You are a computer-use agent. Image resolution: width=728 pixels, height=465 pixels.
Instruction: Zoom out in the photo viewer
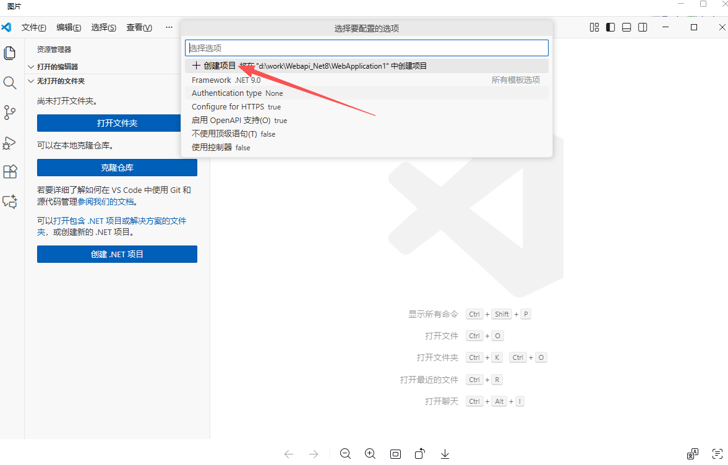345,454
